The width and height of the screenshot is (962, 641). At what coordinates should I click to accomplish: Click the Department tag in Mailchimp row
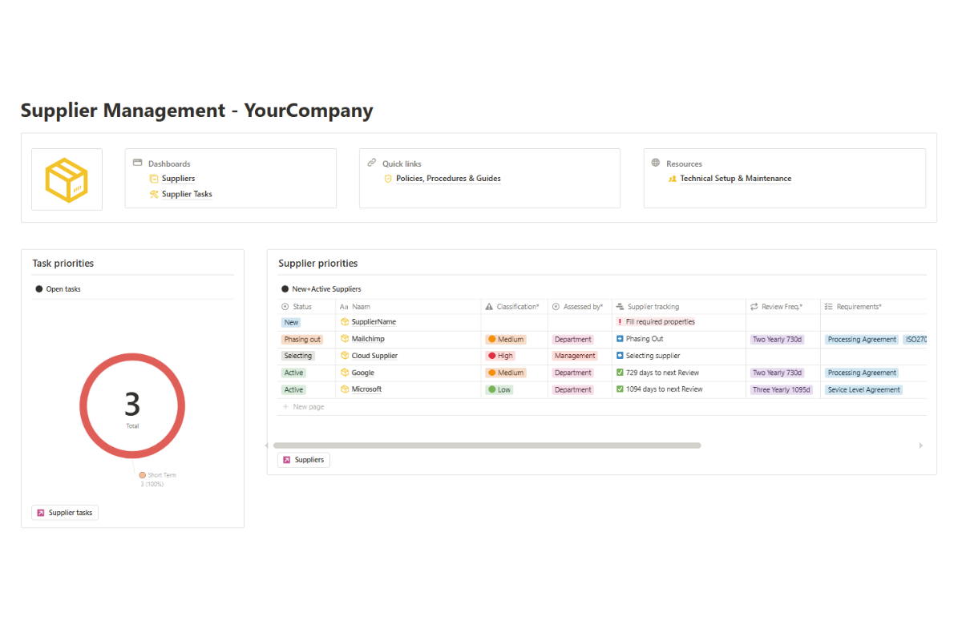[573, 340]
